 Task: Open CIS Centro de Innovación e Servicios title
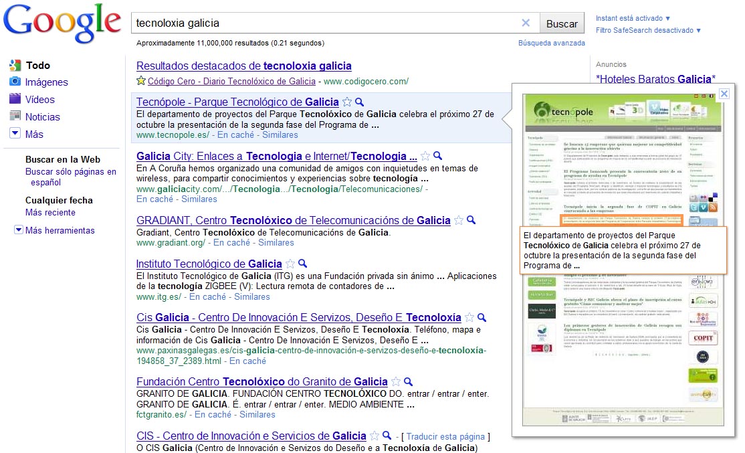(x=251, y=436)
